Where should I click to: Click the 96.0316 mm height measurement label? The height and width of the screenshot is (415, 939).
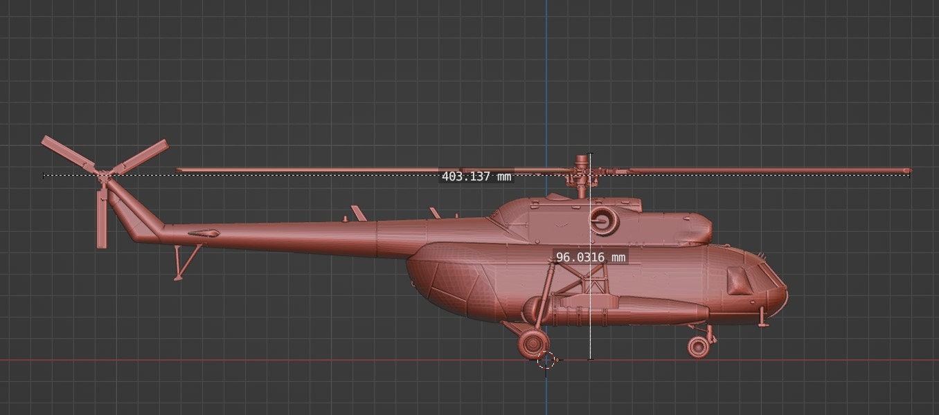click(x=591, y=257)
